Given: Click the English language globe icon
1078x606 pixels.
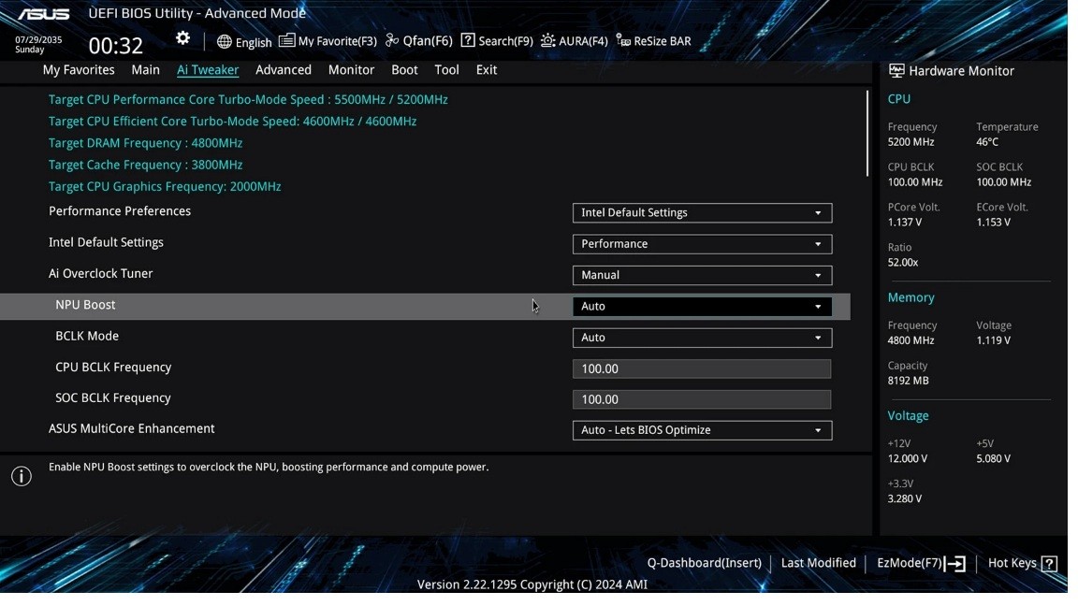Looking at the screenshot, I should tap(225, 42).
